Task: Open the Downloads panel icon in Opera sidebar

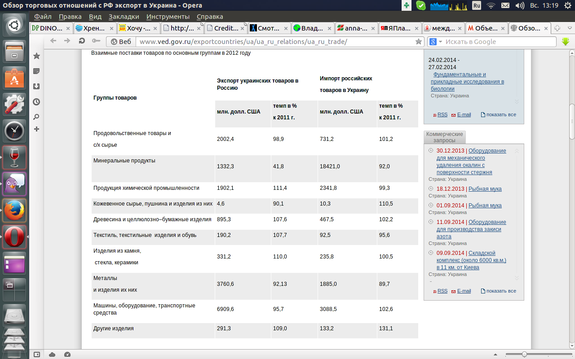Action: tap(36, 87)
